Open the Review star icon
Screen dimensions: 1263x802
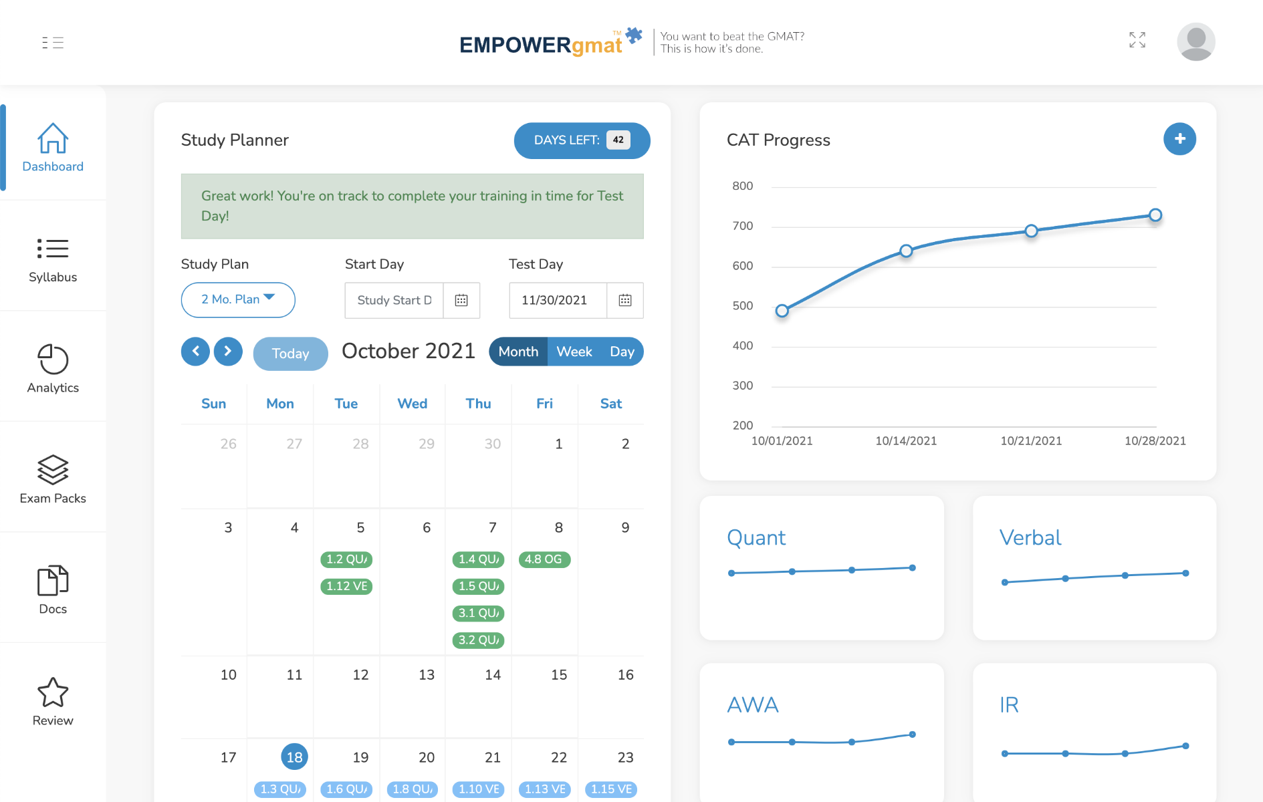pyautogui.click(x=53, y=692)
